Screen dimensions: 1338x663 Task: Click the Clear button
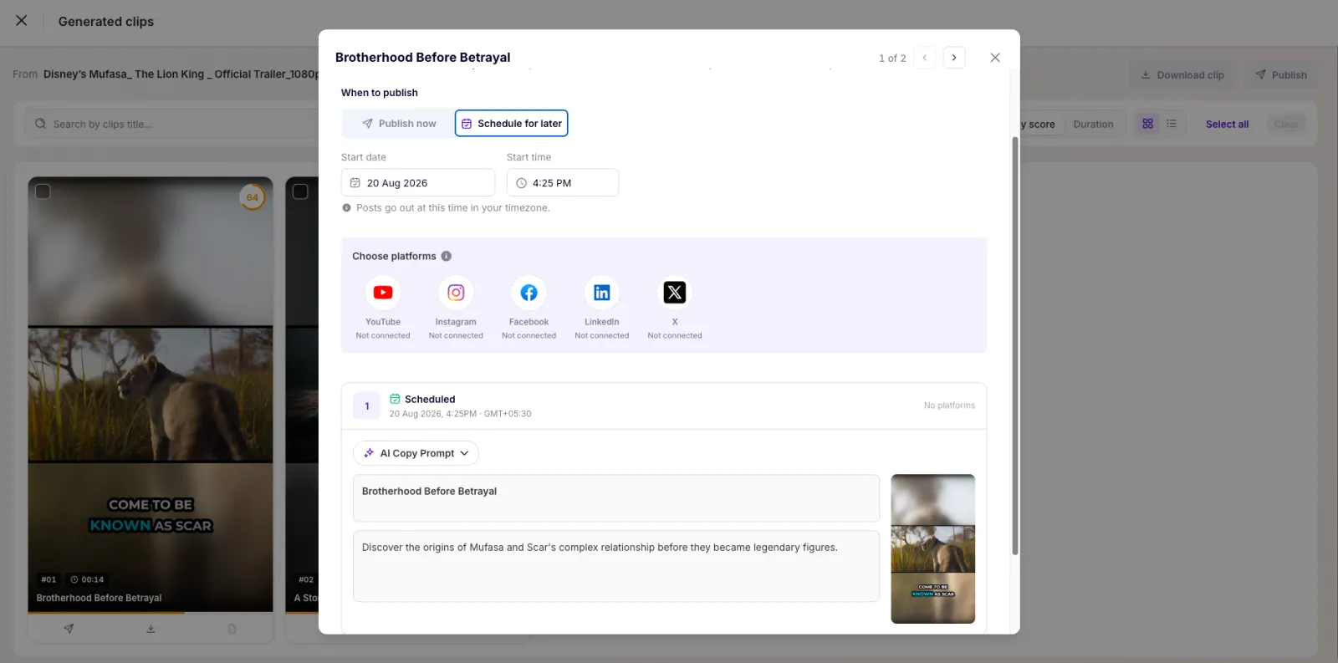tap(1287, 125)
